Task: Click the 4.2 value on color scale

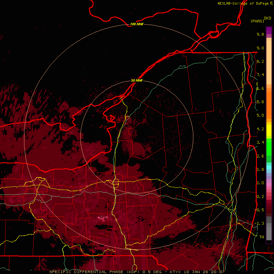Action: coord(260,129)
